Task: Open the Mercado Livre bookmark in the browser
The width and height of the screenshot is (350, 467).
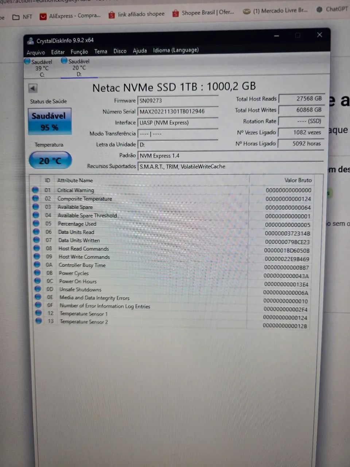Action: click(x=276, y=11)
